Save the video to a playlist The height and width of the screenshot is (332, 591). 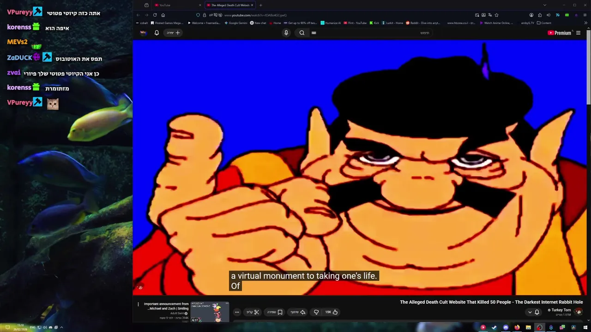pos(275,312)
